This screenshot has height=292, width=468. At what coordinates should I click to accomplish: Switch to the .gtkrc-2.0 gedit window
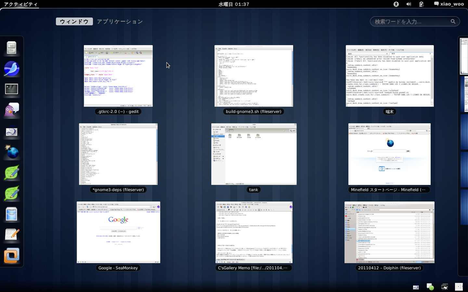[x=118, y=76]
